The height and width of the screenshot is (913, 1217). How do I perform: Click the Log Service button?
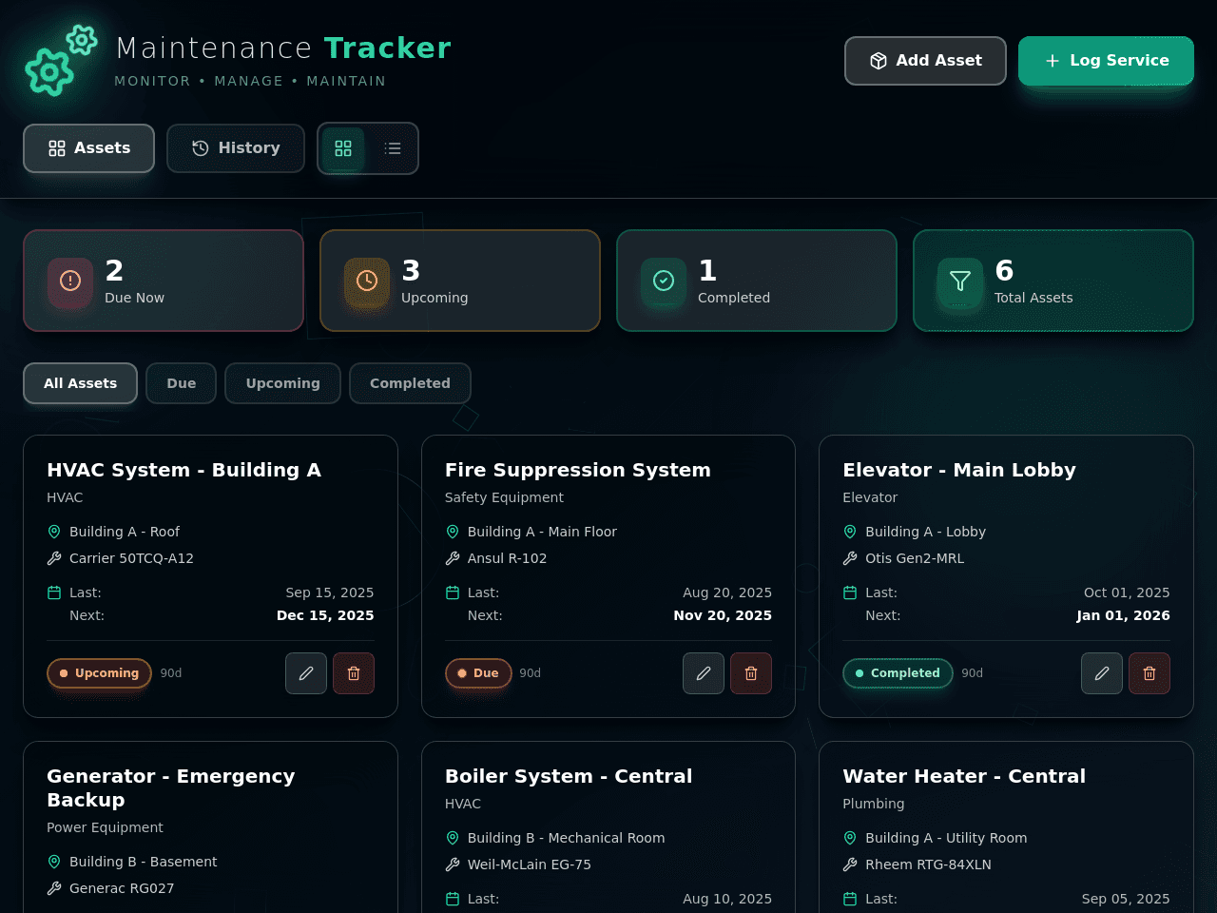(x=1106, y=61)
